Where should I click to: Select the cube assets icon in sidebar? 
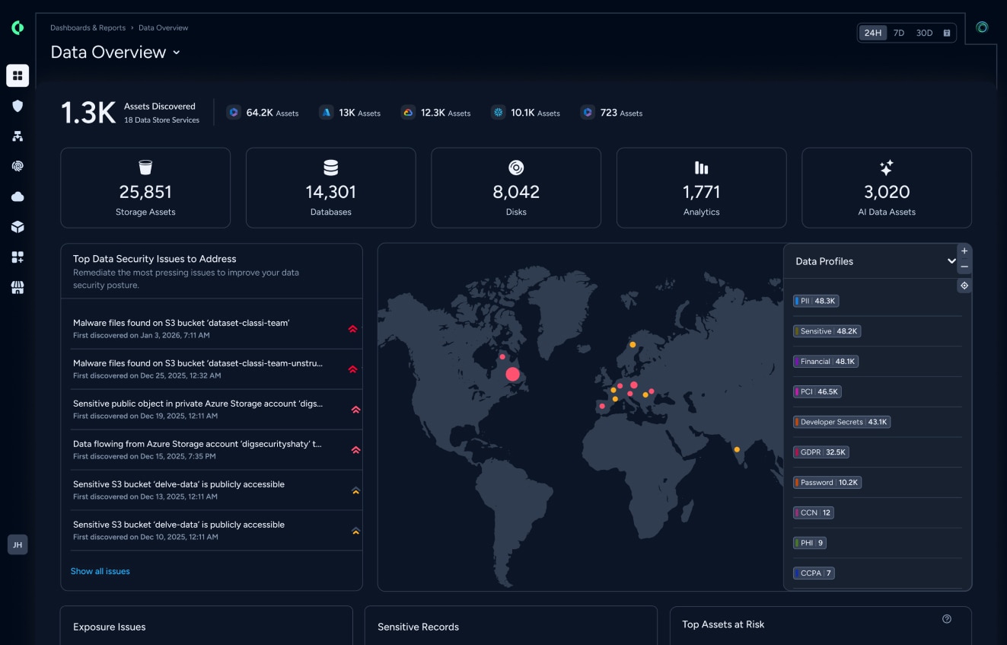tap(18, 226)
